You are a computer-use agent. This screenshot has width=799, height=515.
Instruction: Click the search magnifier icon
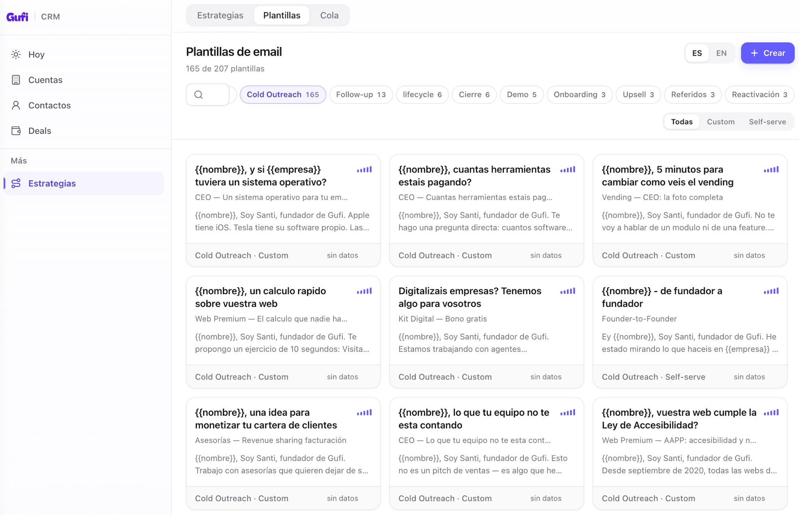click(x=199, y=95)
